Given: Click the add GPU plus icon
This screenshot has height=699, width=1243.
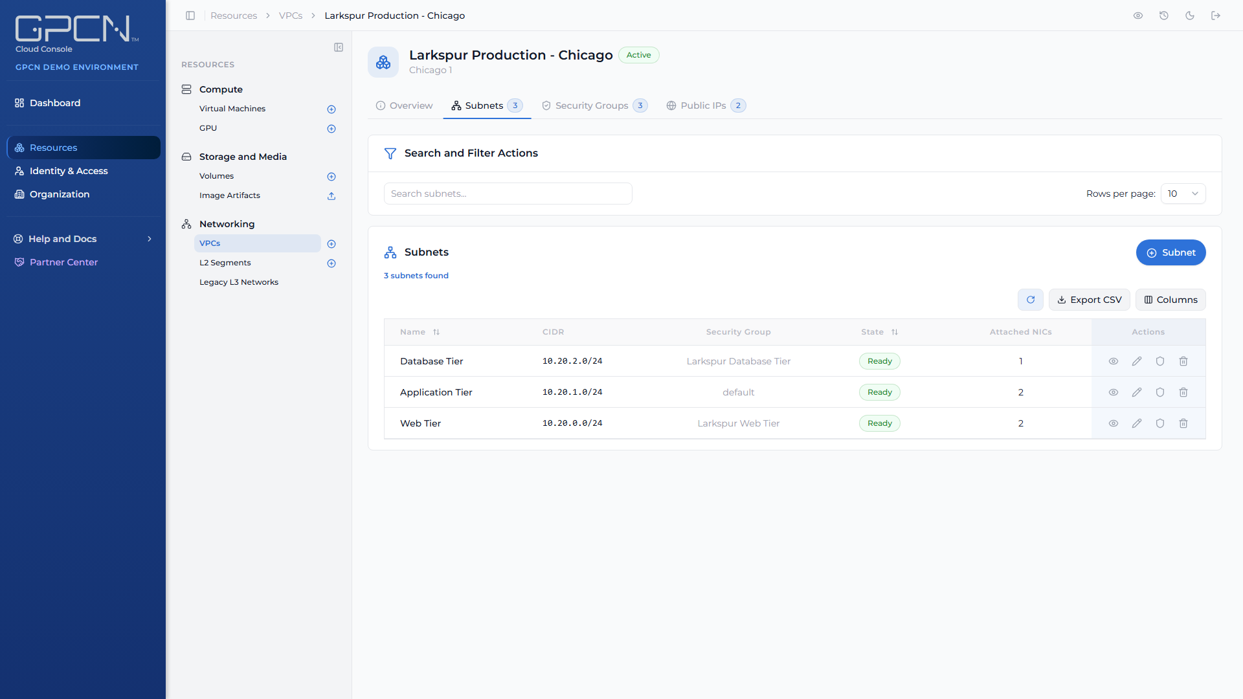Looking at the screenshot, I should (331, 129).
